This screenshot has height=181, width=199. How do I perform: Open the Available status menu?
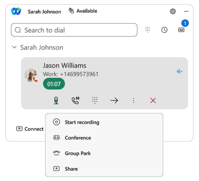[x=83, y=11]
